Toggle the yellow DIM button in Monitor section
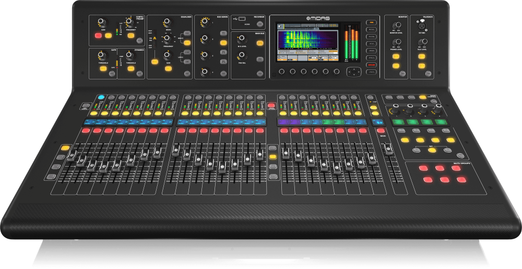 click(x=396, y=66)
